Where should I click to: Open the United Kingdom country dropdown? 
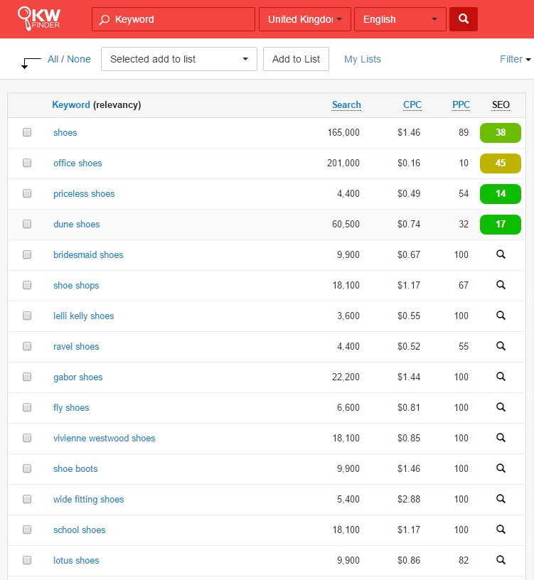coord(305,19)
